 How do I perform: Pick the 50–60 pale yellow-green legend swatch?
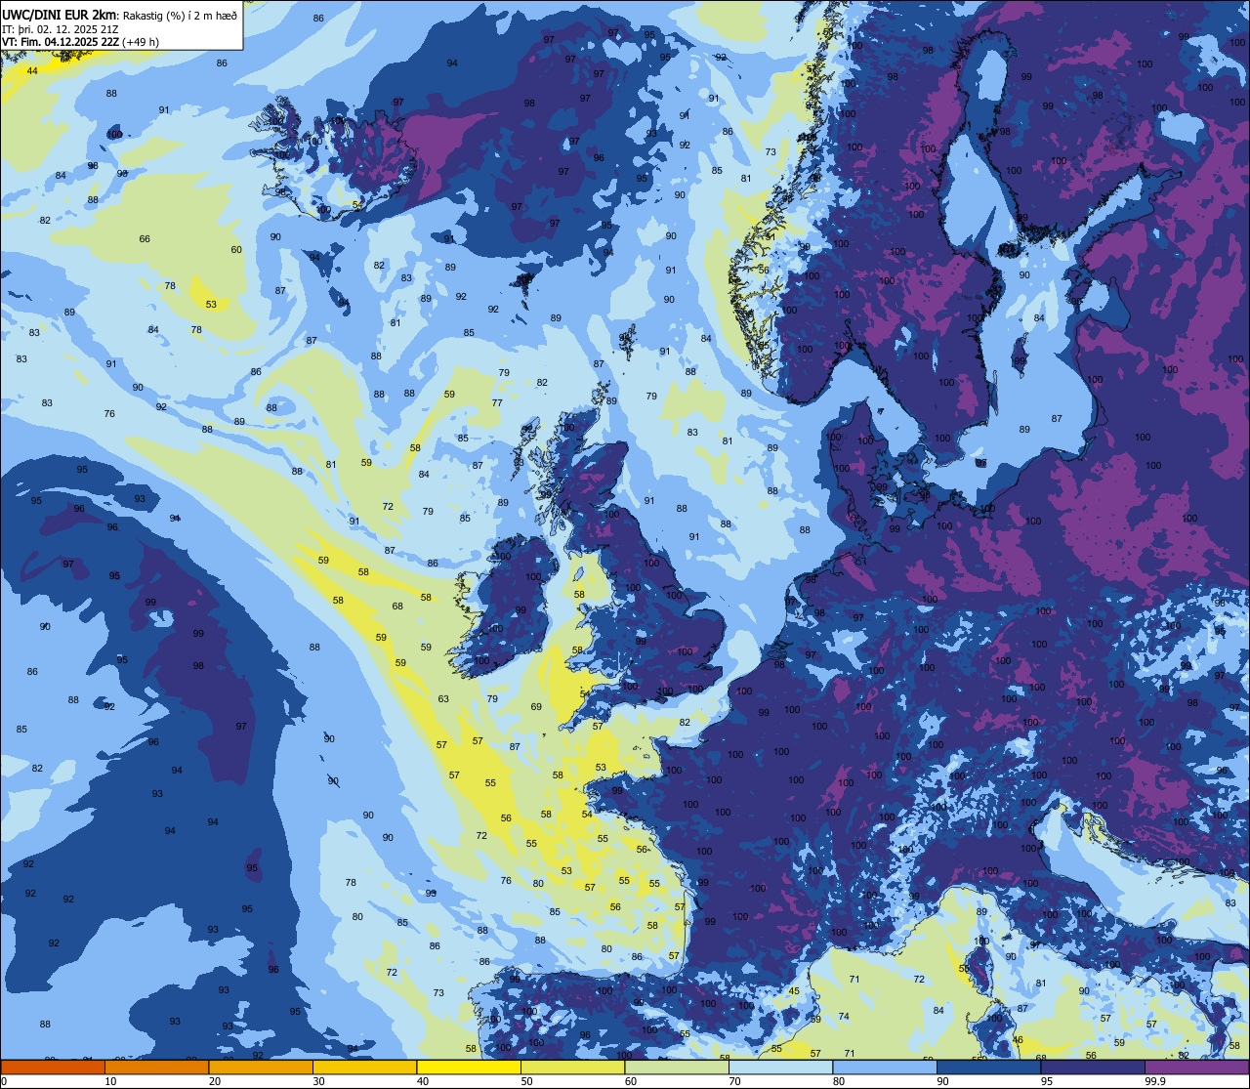click(x=572, y=1067)
